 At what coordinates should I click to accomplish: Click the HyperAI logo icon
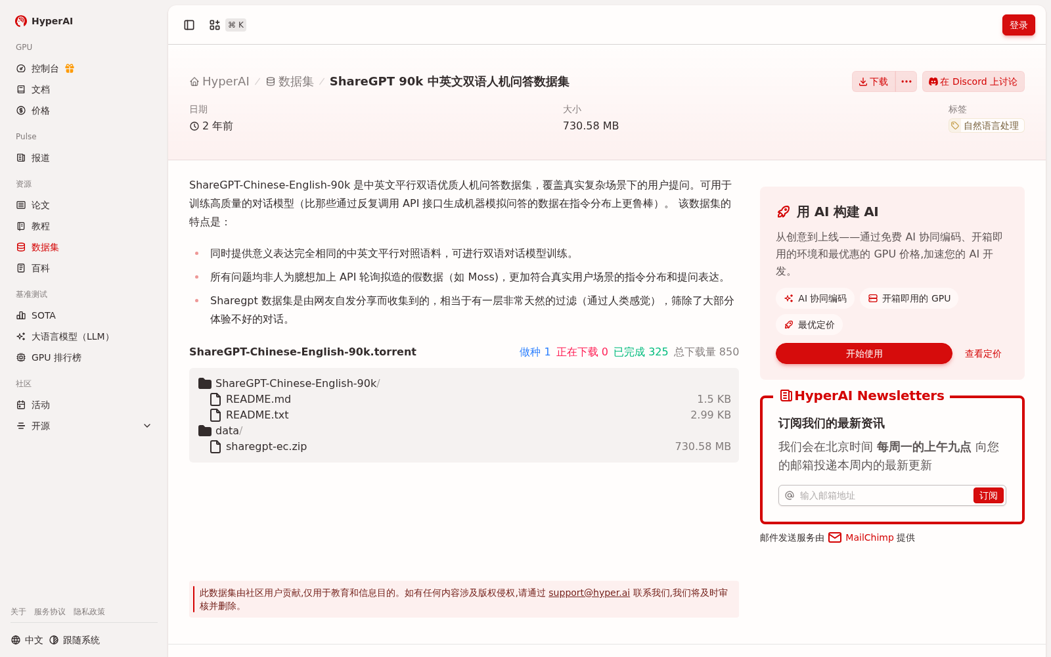pos(21,21)
